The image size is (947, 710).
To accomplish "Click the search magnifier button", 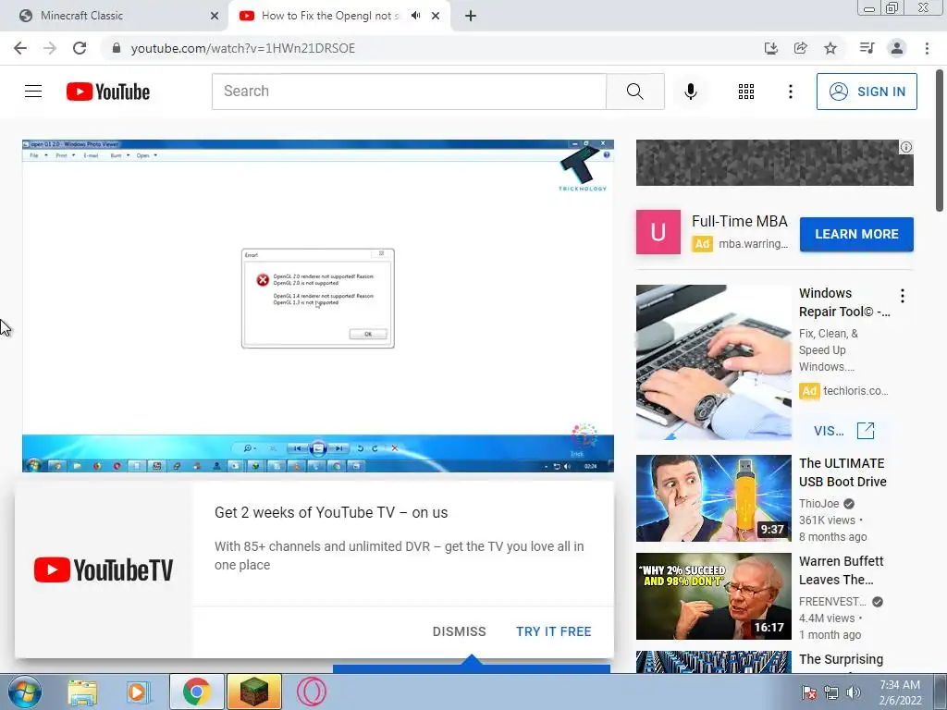I will pos(634,92).
